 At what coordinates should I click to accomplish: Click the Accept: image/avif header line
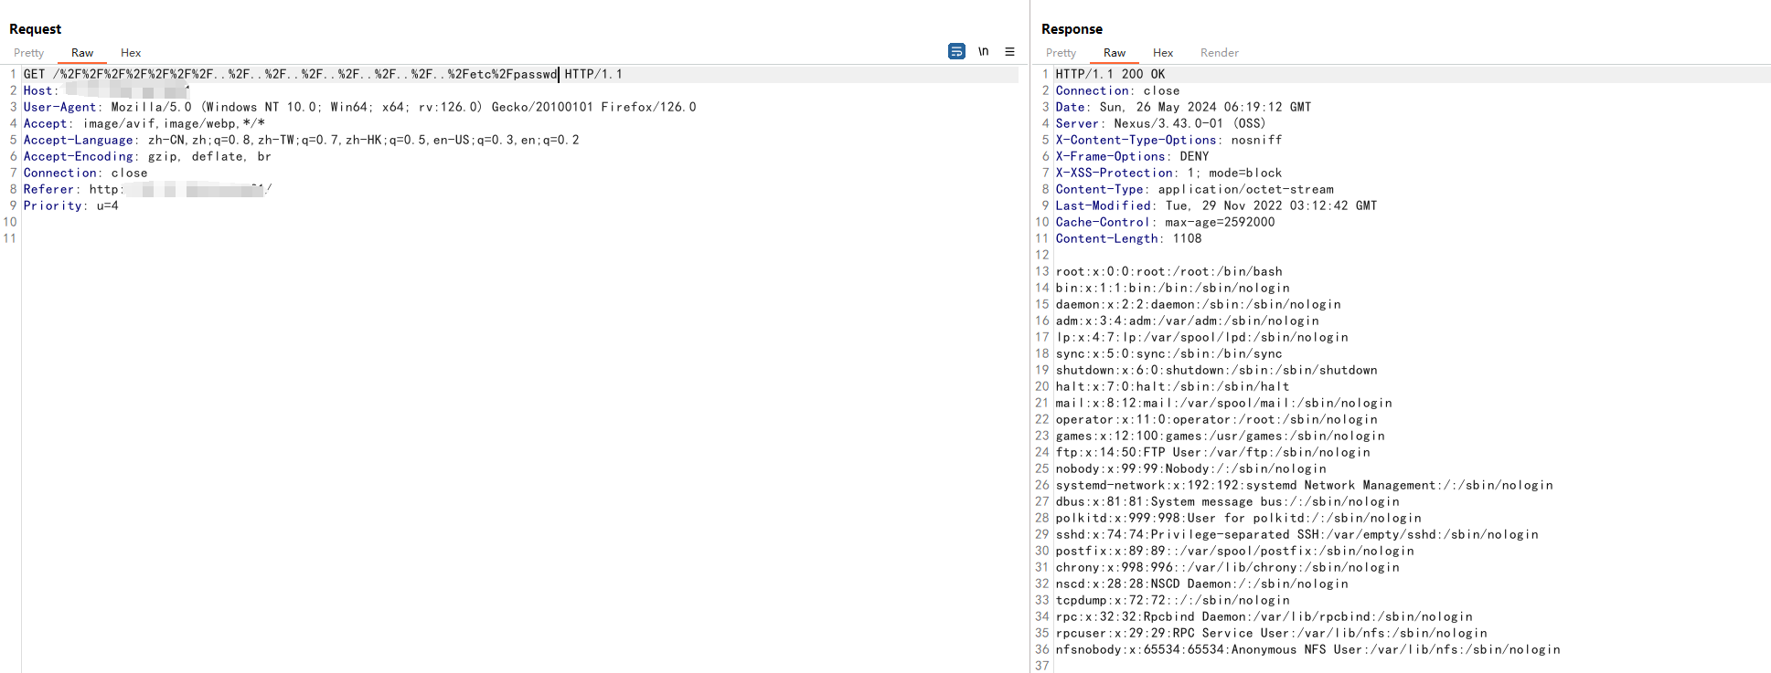pyautogui.click(x=144, y=123)
